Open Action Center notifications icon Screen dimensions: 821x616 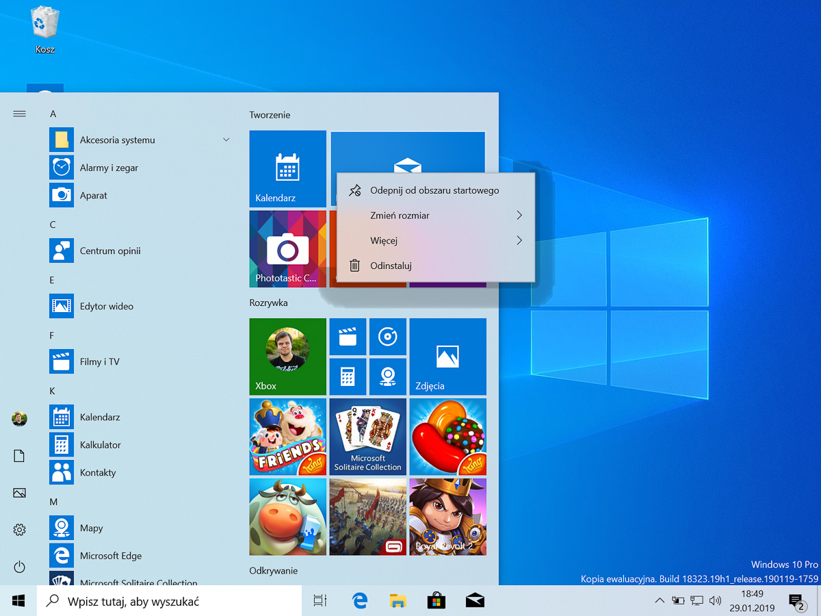coord(796,602)
